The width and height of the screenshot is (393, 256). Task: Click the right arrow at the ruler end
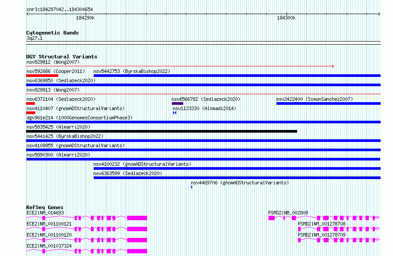click(379, 14)
